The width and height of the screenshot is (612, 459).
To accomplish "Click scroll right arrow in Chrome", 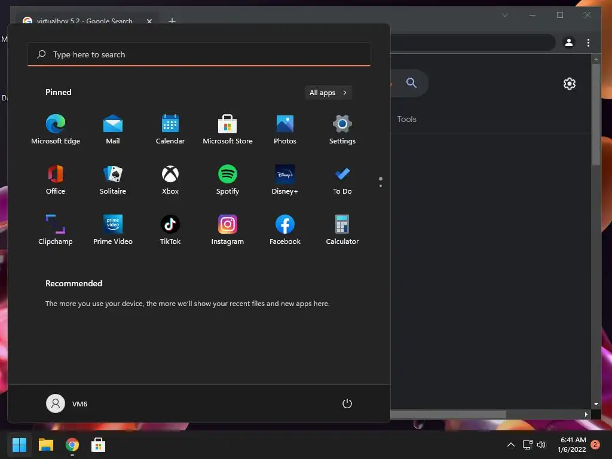I will 586,415.
